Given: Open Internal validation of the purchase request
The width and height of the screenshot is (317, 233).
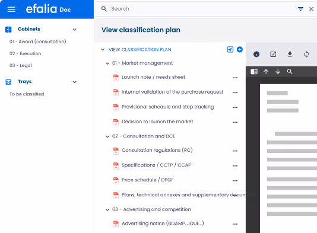Looking at the screenshot, I should point(172,92).
